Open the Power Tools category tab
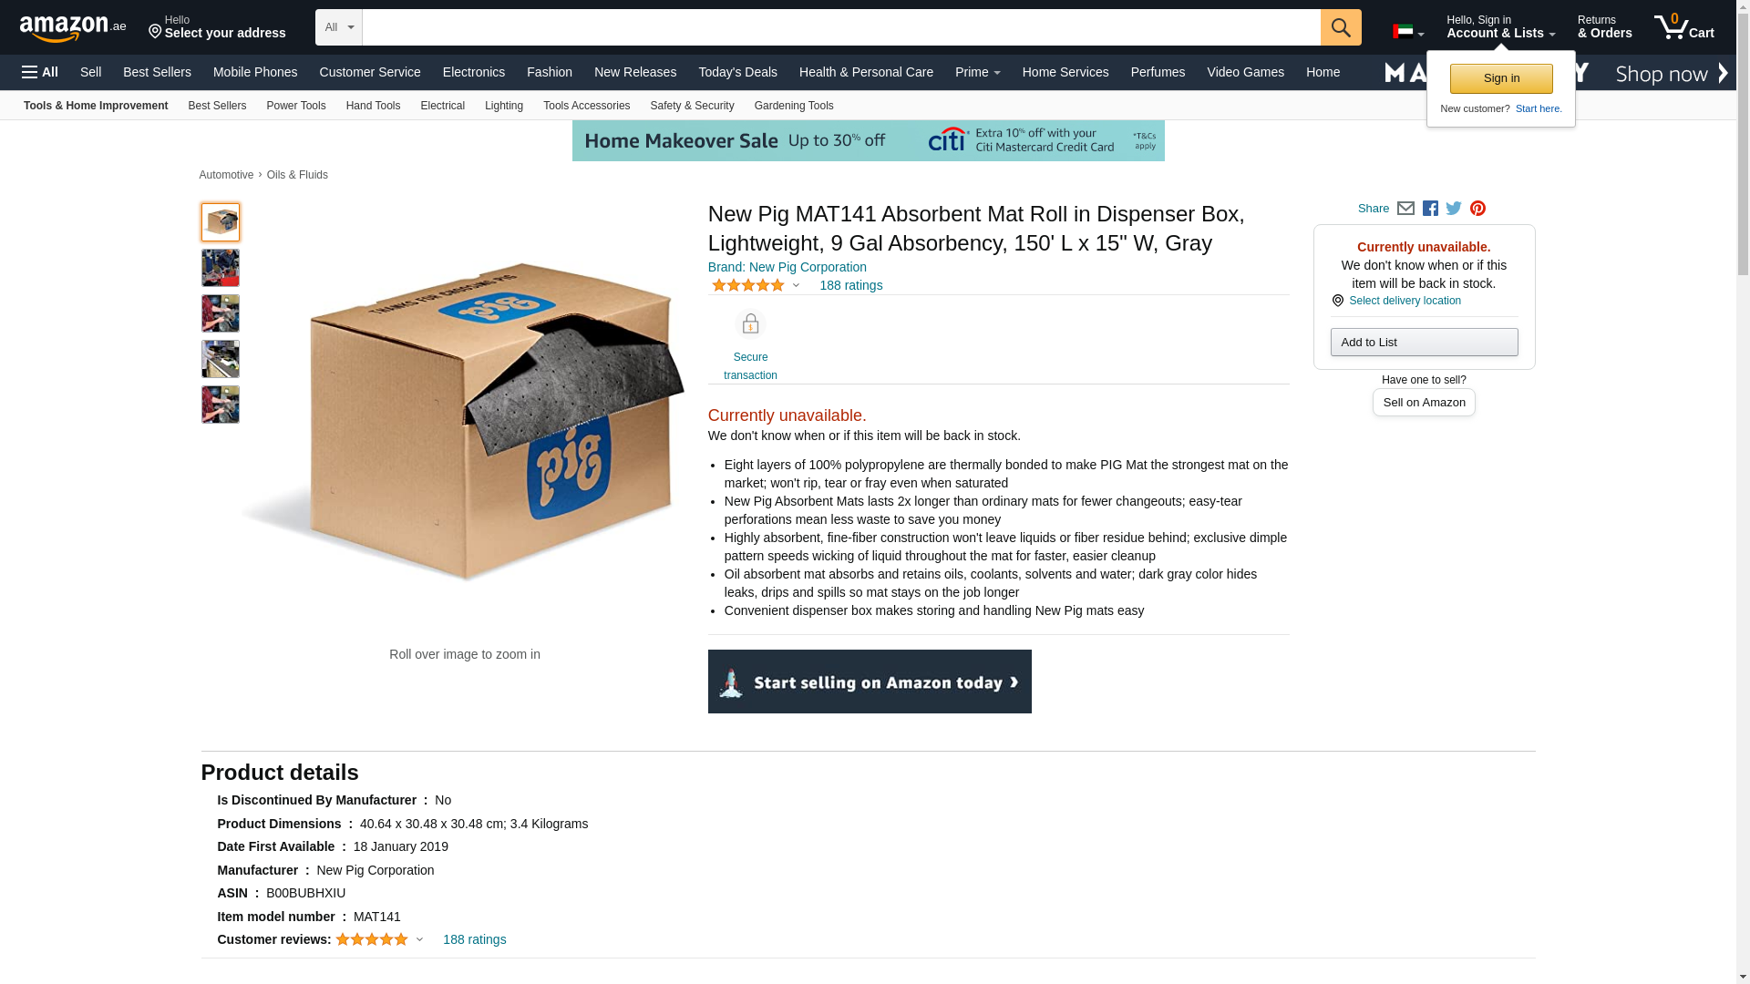 (295, 106)
